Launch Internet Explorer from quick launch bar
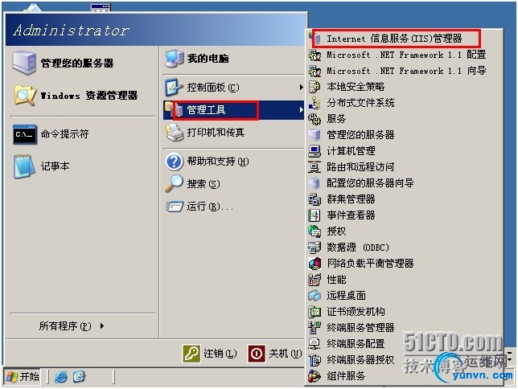Viewport: 518px width, 389px height. tap(61, 376)
